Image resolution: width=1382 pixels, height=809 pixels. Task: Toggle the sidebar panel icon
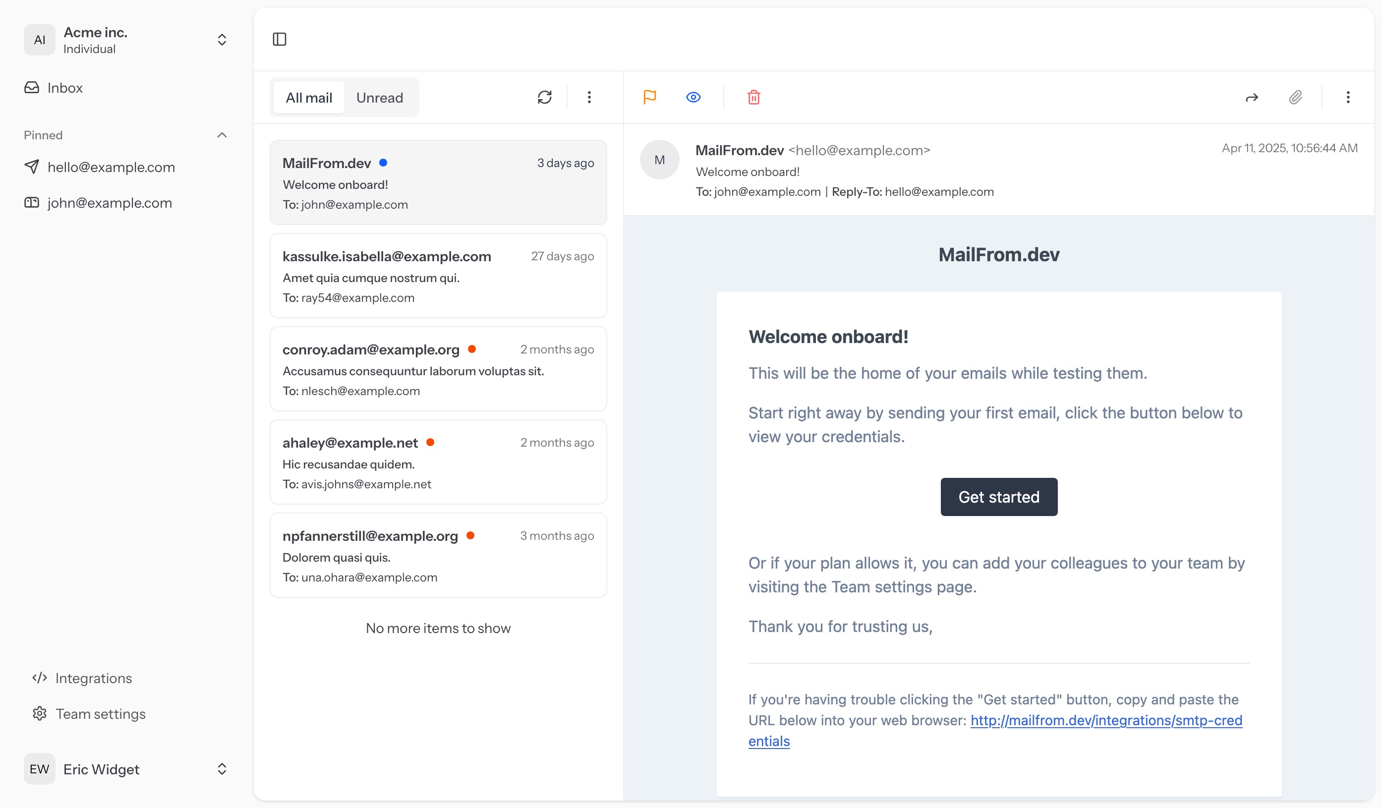(x=279, y=39)
